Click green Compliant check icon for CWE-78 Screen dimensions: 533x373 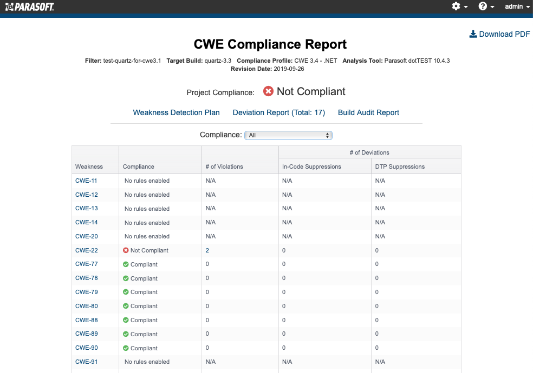[126, 278]
